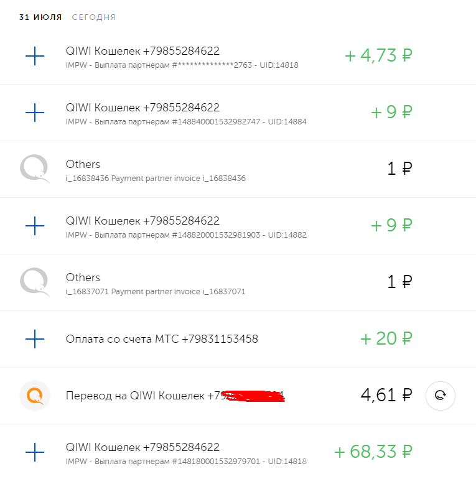Screen dimensions: 476x479
Task: Repeat the 4,61 ₽ transfer payment
Action: 440,395
